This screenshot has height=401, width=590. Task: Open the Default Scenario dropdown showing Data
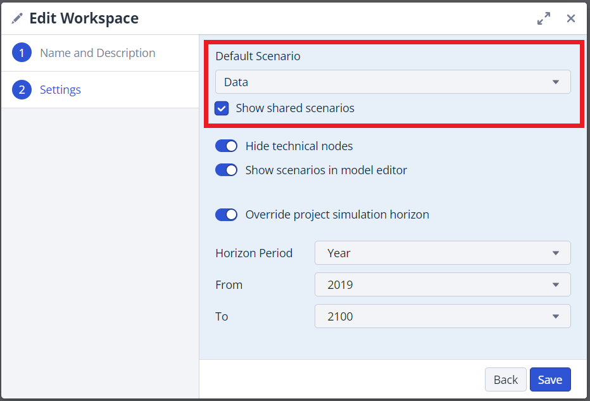[x=392, y=82]
